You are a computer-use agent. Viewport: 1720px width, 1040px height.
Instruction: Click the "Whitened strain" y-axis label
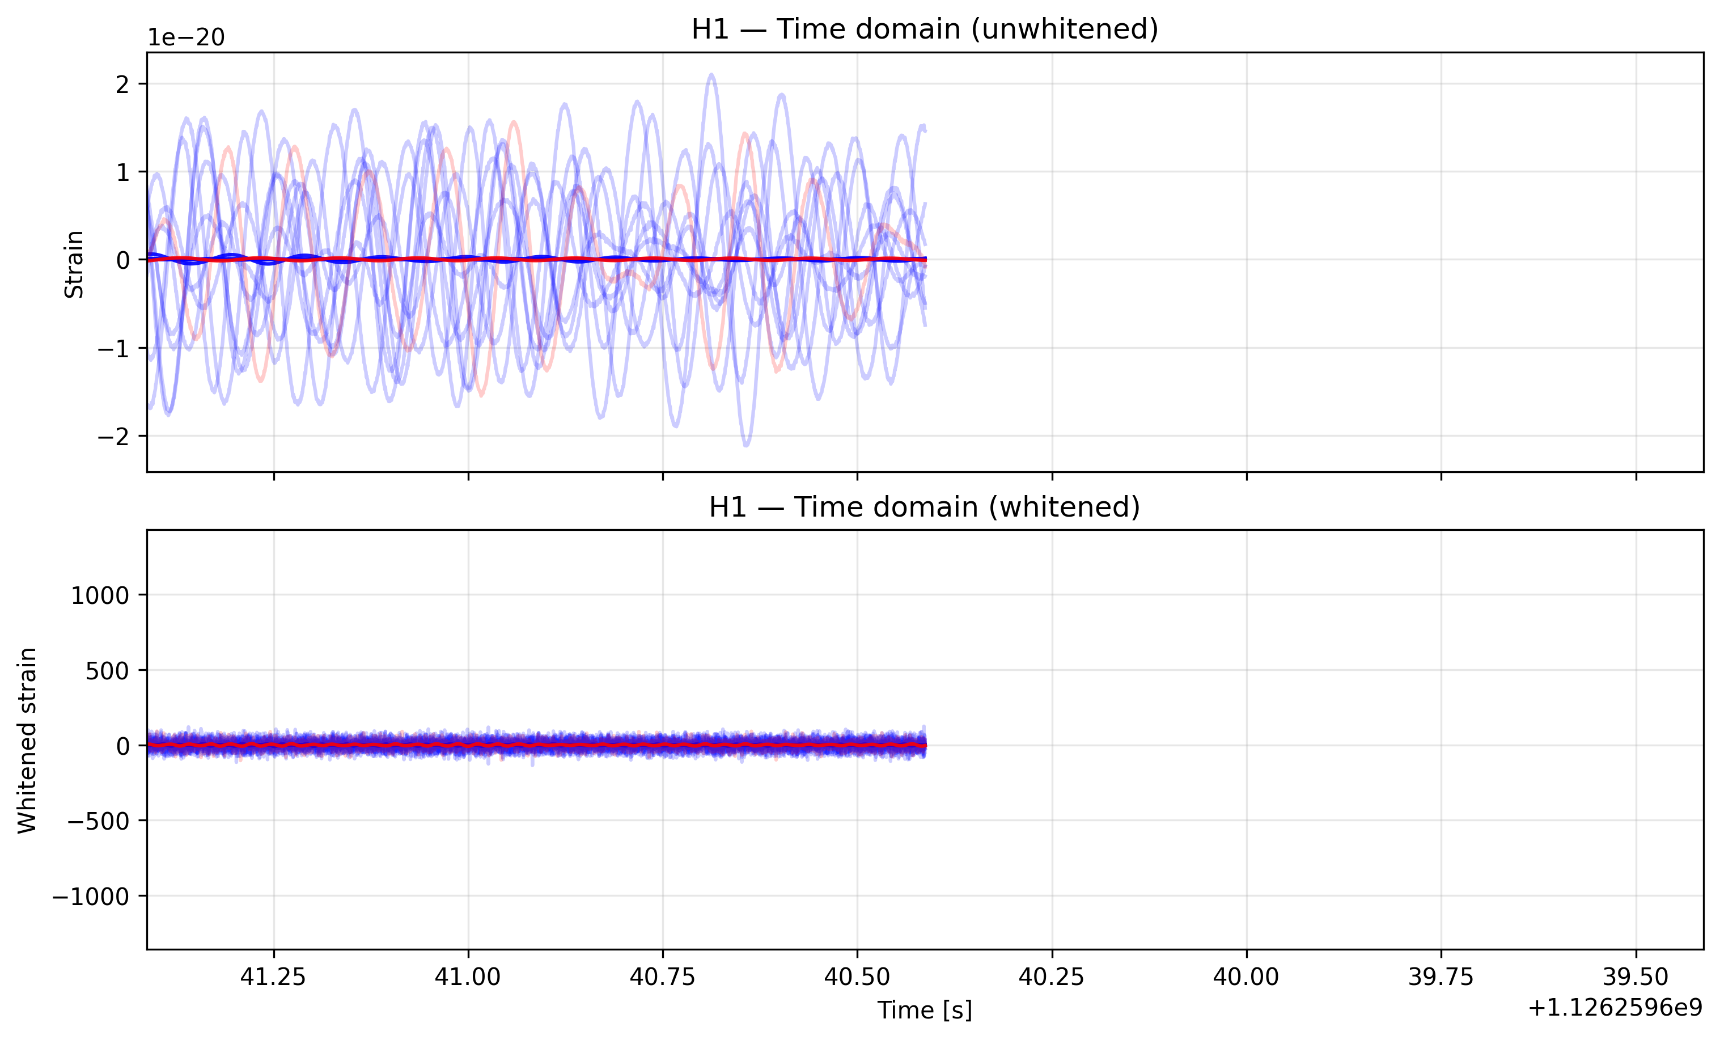coord(27,741)
